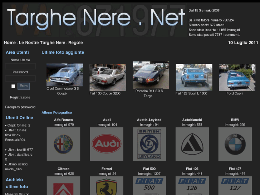Click 'Sono state inserite 11165 immagini' text
This screenshot has width=260, height=195.
[x=214, y=30]
